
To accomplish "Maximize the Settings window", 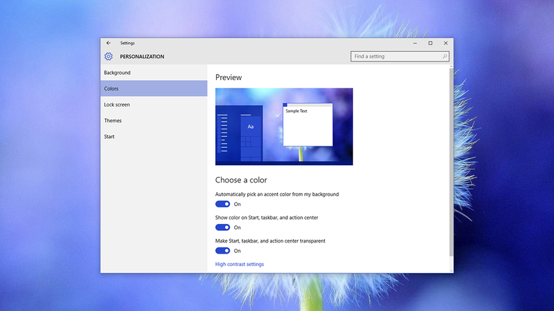I will coord(430,43).
